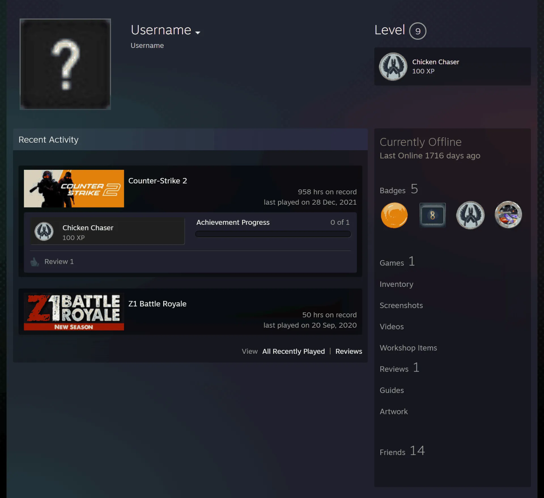Open Workshop Items page
This screenshot has width=544, height=498.
(x=408, y=348)
